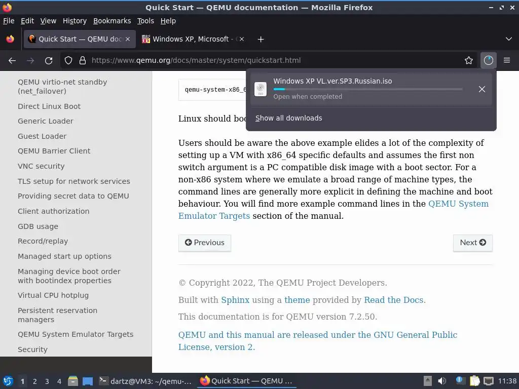
Task: Open Generic Loader in sidebar
Action: (45, 121)
